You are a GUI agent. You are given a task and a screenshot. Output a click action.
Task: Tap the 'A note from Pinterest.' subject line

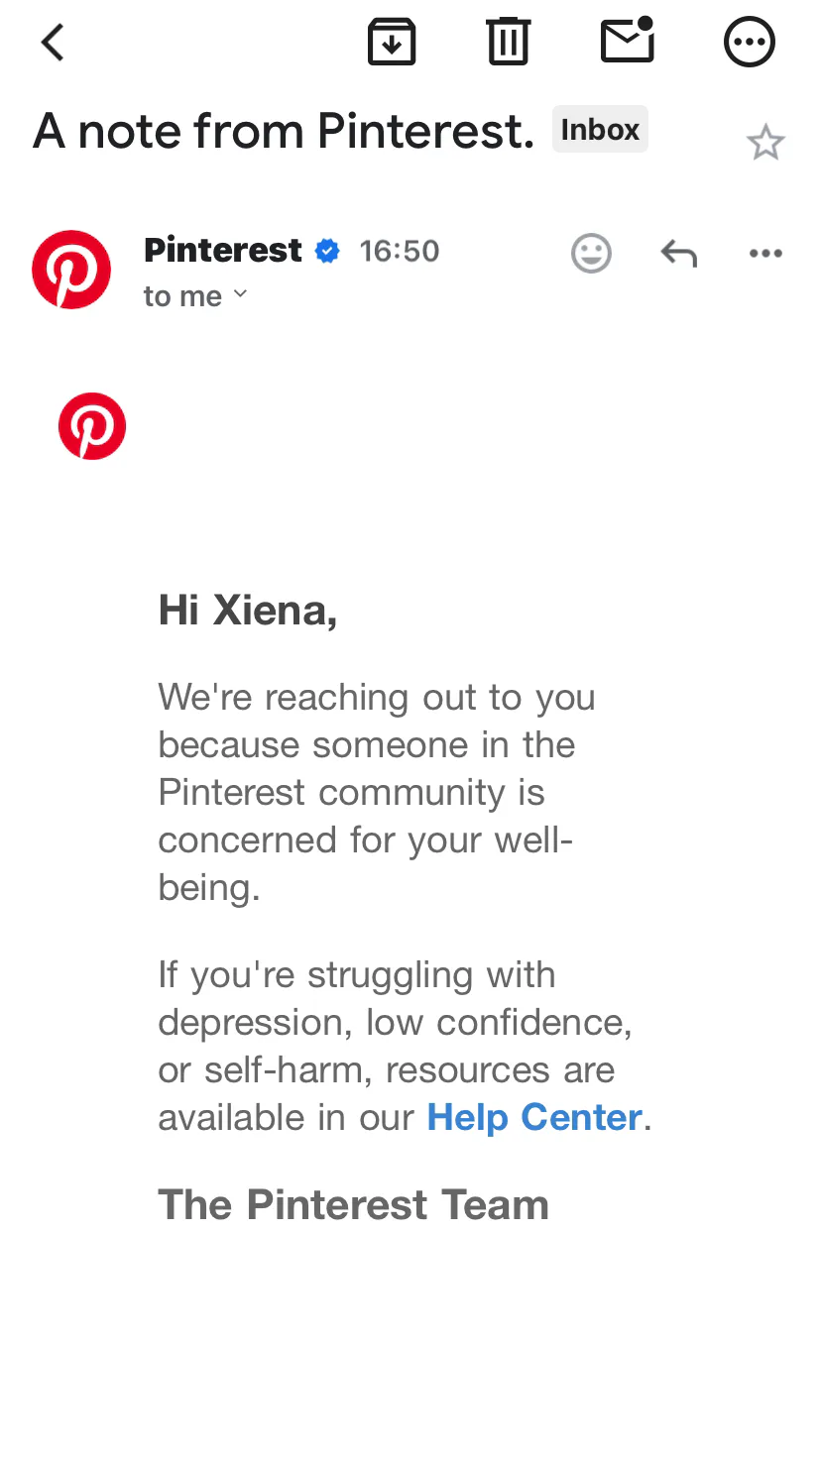285,131
